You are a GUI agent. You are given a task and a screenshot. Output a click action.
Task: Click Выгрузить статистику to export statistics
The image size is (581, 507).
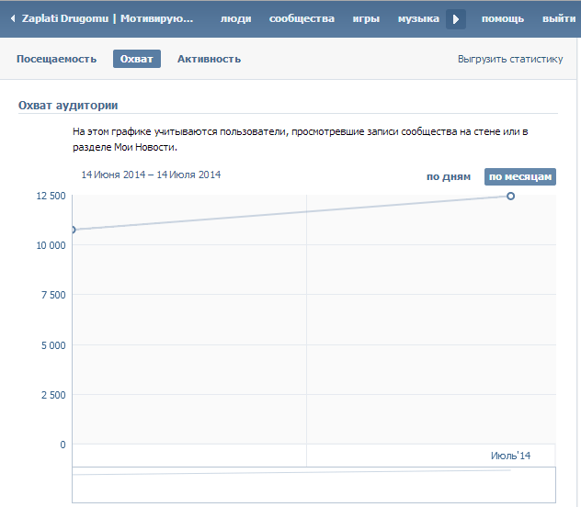tap(509, 59)
